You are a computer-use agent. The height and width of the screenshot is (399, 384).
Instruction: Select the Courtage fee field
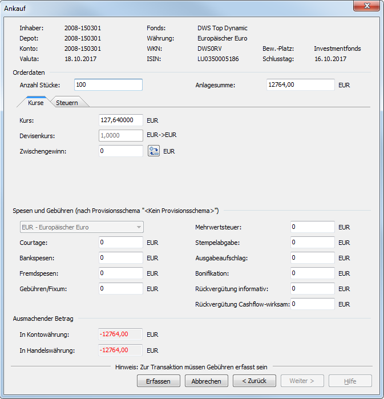(120, 243)
